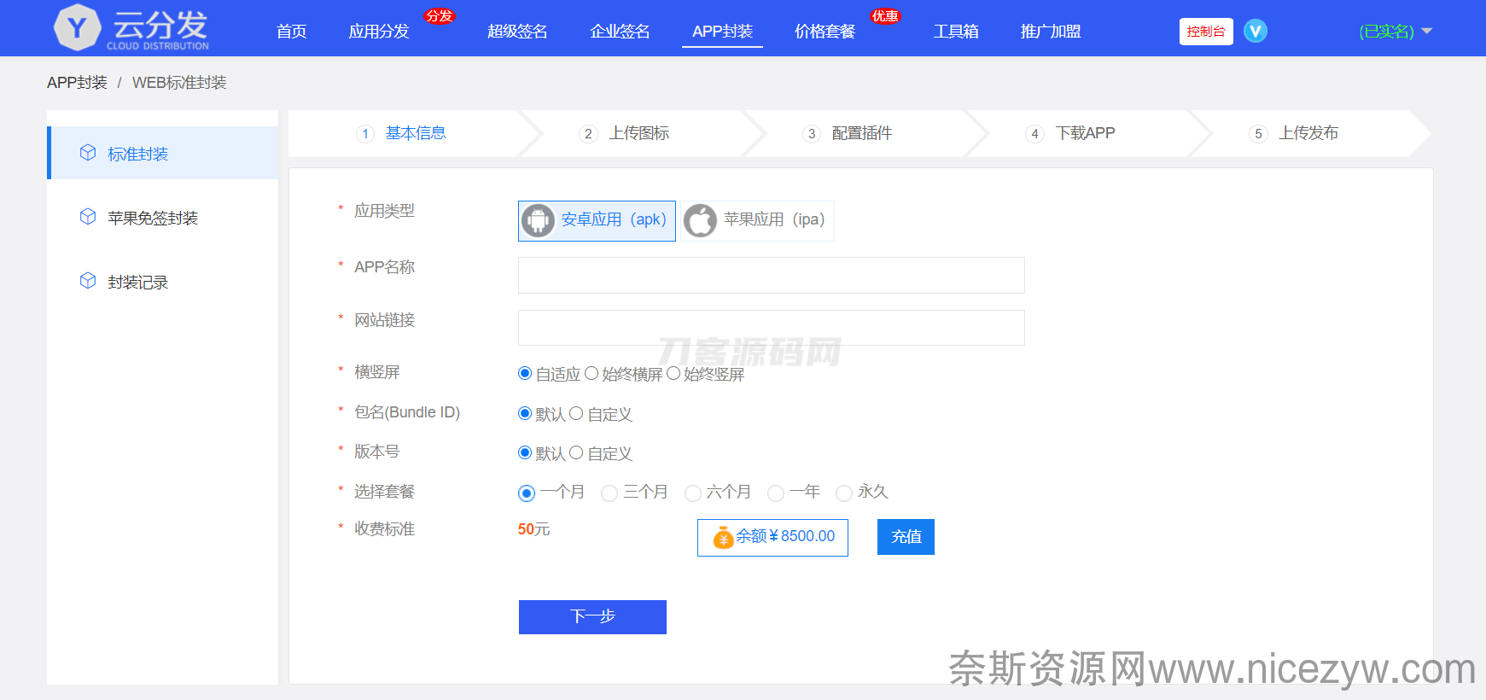This screenshot has height=700, width=1486.
Task: Click the (已实名) account label
Action: point(1386,32)
